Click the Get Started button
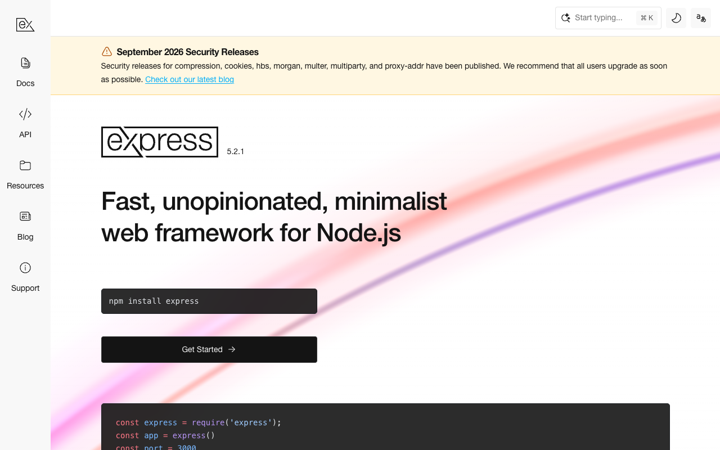This screenshot has height=450, width=720. pyautogui.click(x=209, y=349)
